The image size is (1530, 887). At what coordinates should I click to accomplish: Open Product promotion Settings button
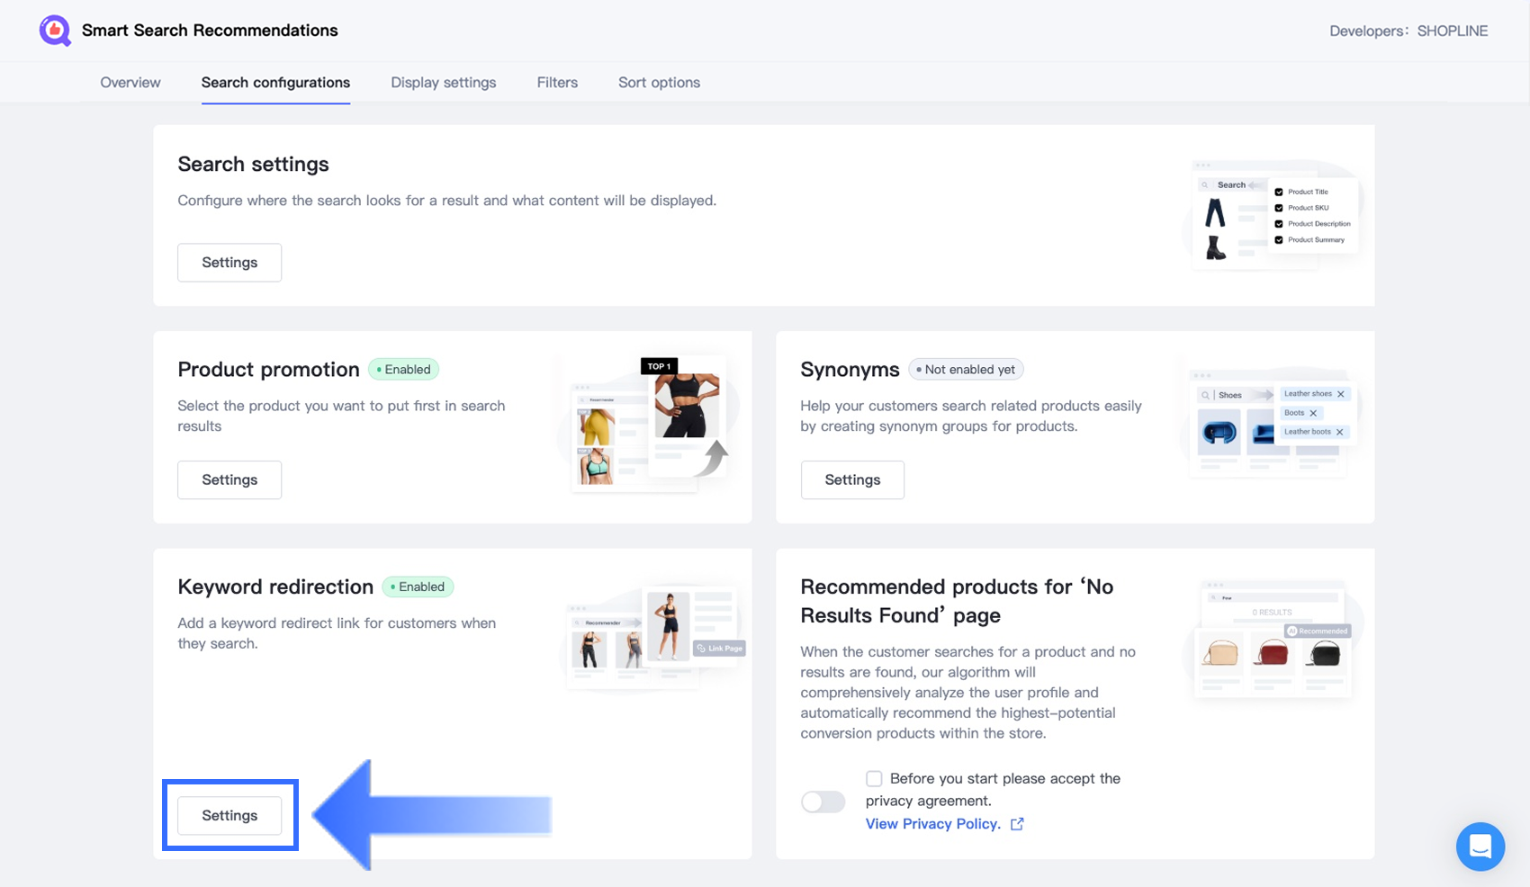(x=229, y=479)
